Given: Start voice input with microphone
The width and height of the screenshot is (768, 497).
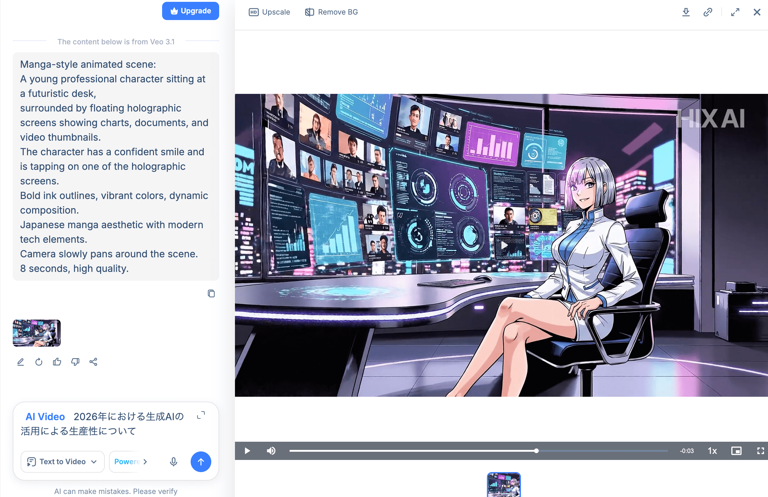Looking at the screenshot, I should point(173,461).
